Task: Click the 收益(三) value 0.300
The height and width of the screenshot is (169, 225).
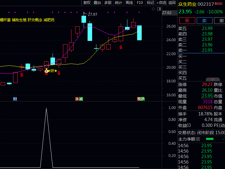Action: point(207,125)
